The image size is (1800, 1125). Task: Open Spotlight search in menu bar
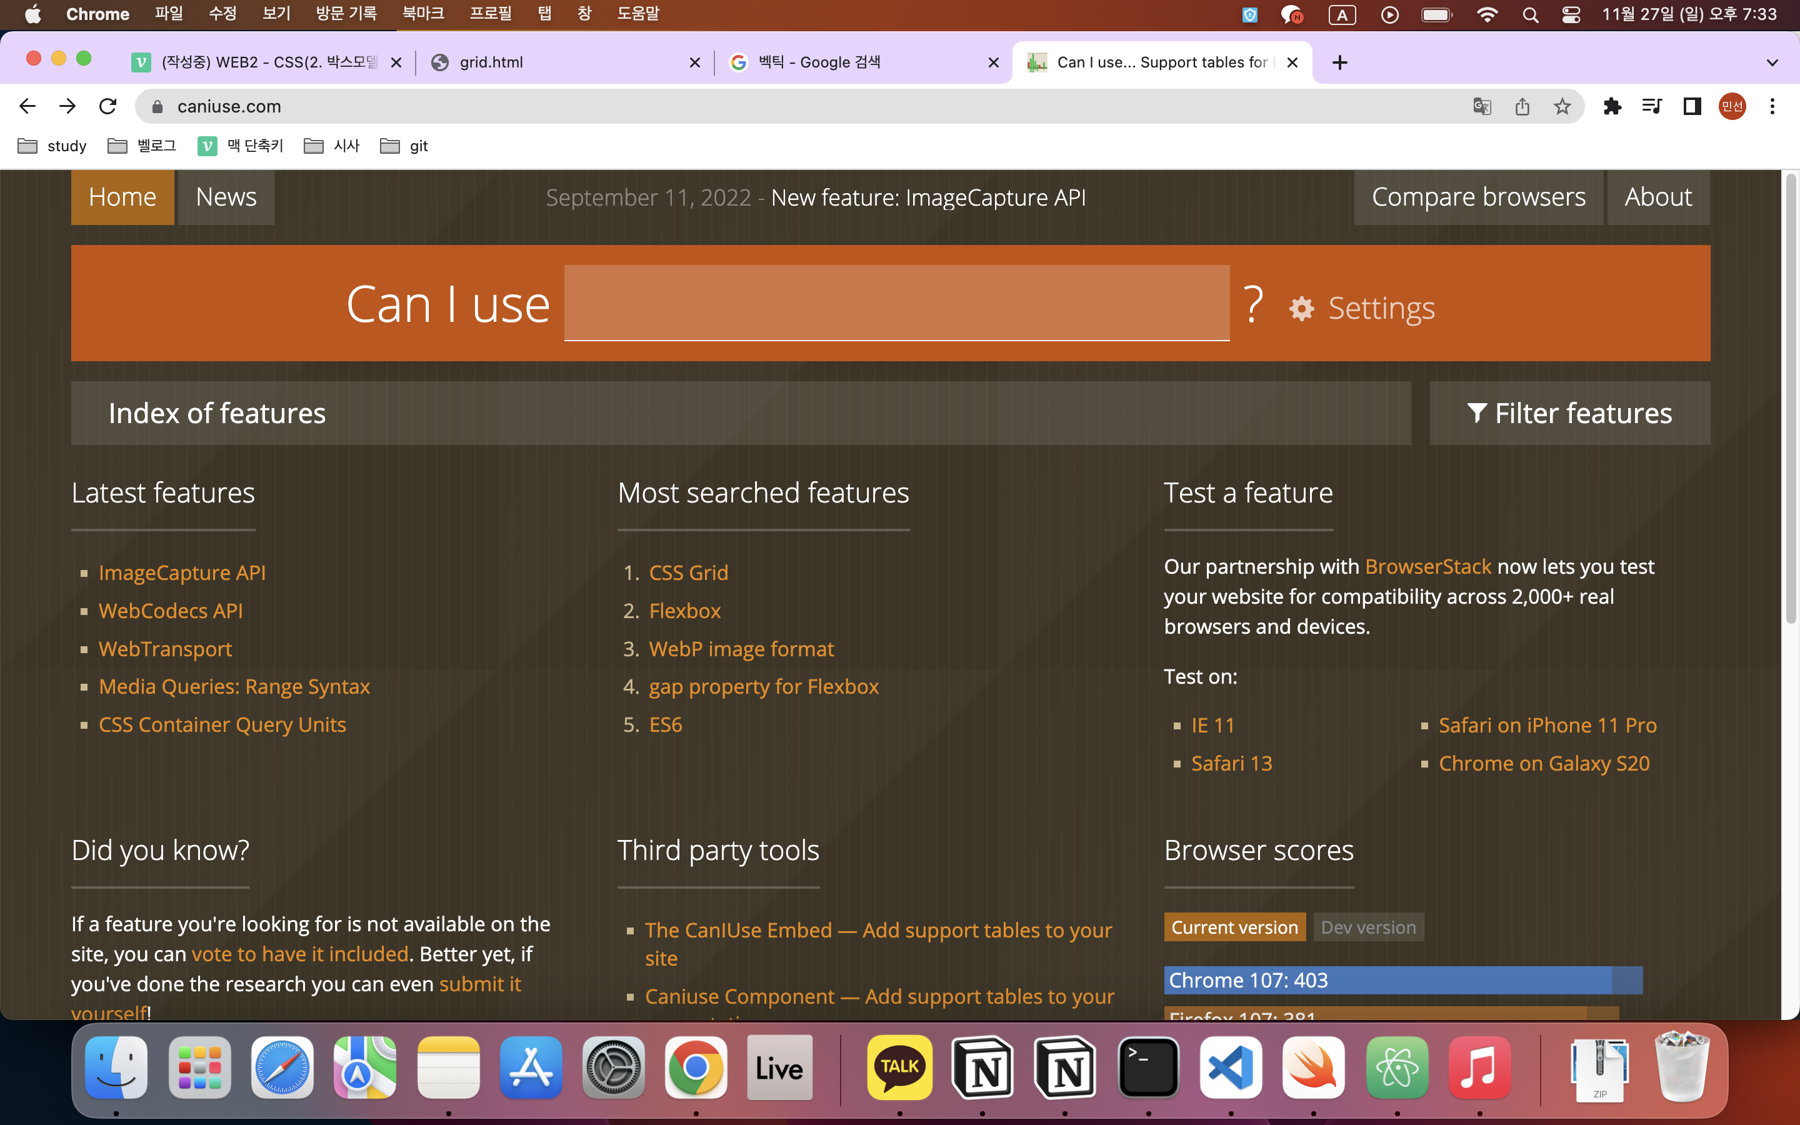point(1530,15)
